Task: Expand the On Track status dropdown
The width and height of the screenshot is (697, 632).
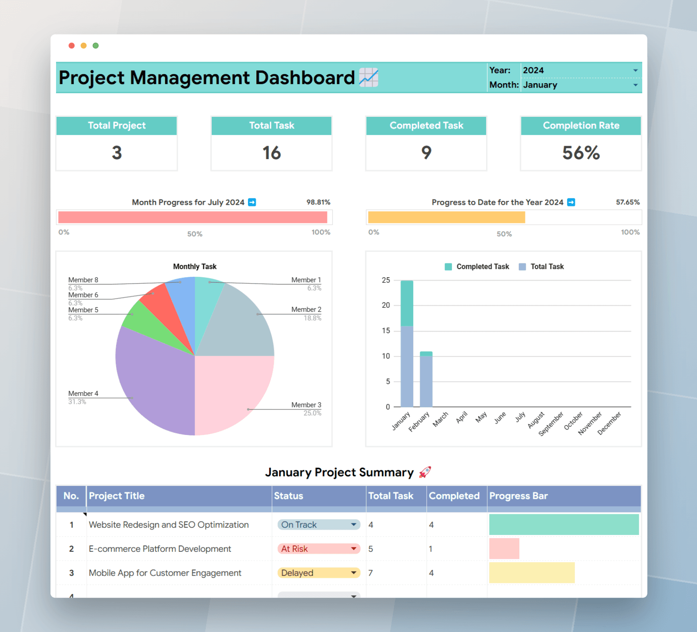Action: pos(319,525)
